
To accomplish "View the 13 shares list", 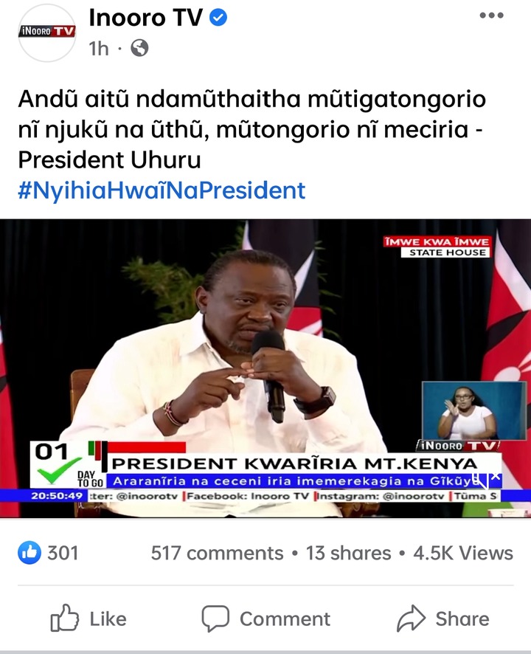I will (x=348, y=553).
